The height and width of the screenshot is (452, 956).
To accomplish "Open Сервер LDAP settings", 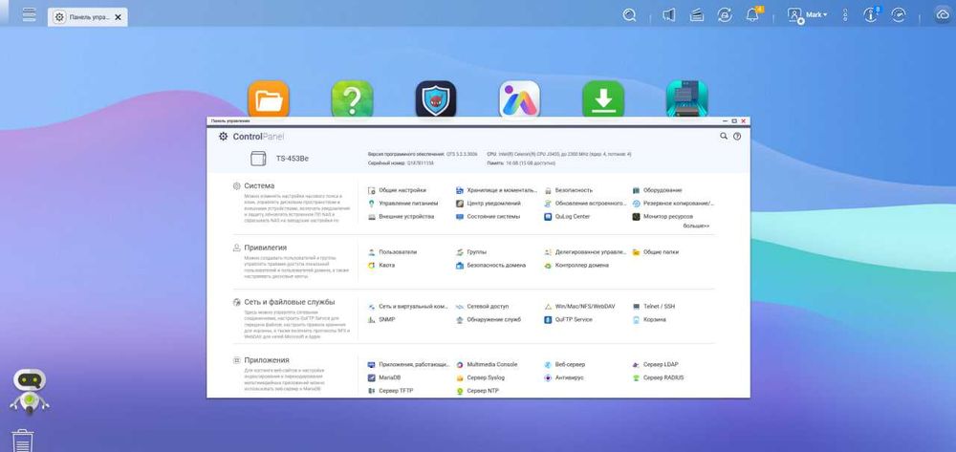I will click(656, 365).
